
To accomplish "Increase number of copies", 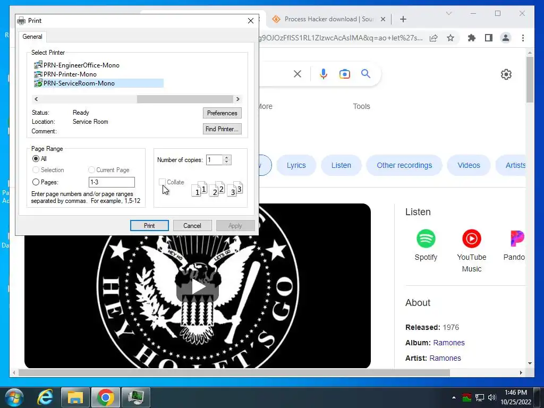I will tap(226, 157).
